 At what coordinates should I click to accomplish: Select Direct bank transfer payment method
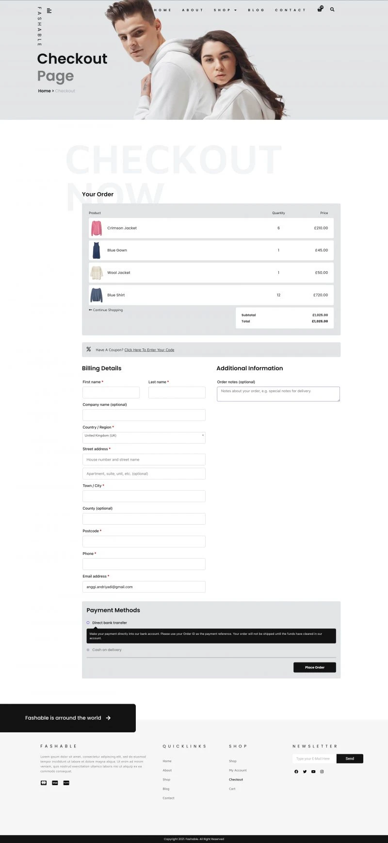(88, 623)
